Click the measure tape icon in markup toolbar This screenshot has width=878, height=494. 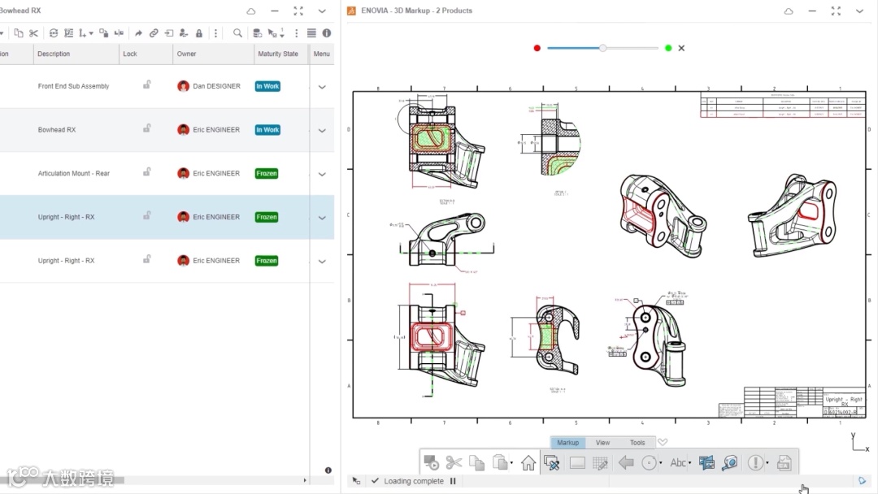(x=729, y=462)
